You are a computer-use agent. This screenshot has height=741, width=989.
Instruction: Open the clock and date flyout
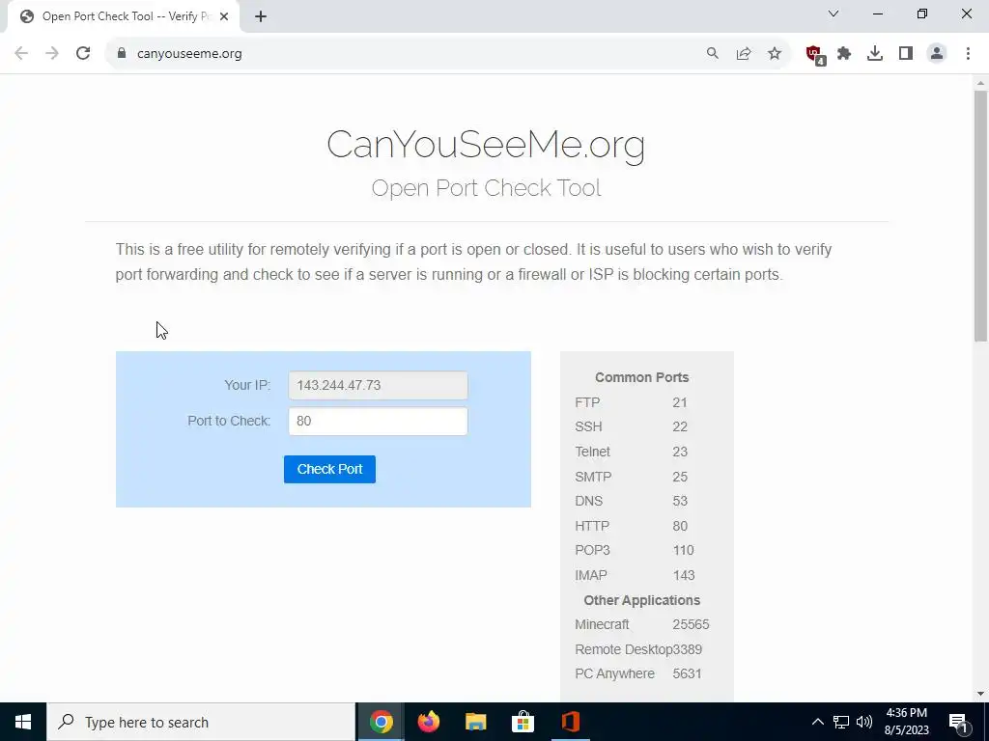click(906, 722)
